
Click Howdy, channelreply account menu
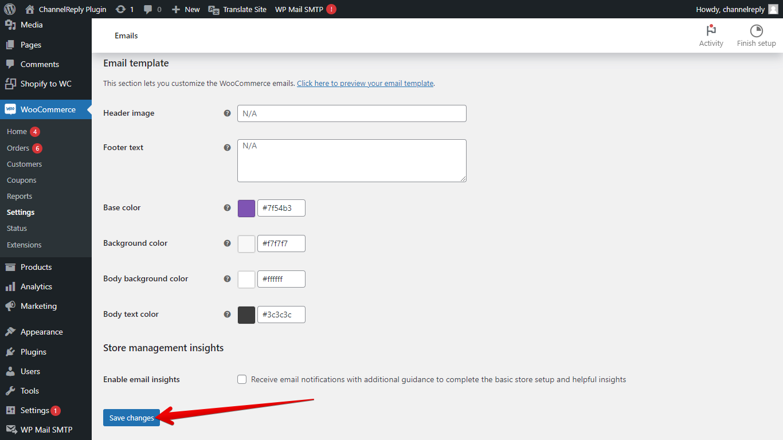coord(737,9)
